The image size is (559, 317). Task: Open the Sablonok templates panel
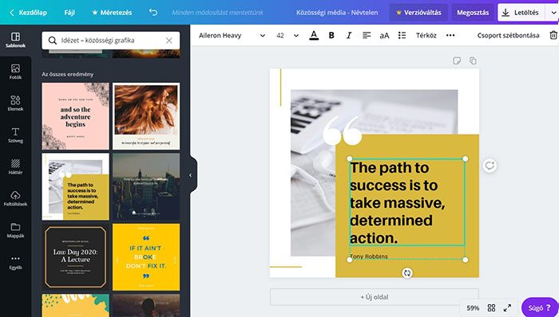(15, 40)
